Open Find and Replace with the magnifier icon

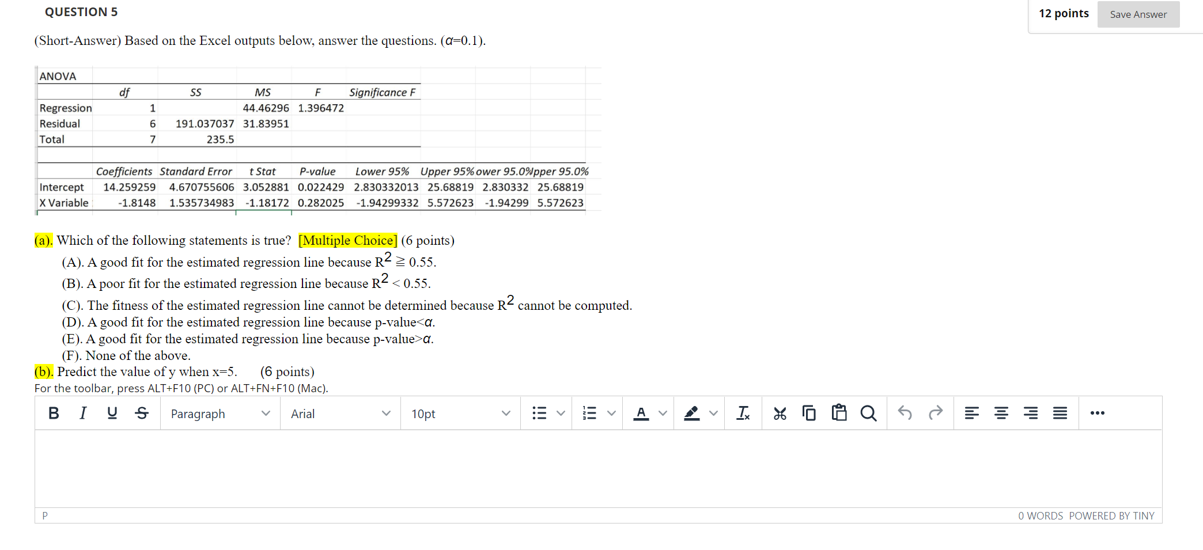(x=869, y=413)
